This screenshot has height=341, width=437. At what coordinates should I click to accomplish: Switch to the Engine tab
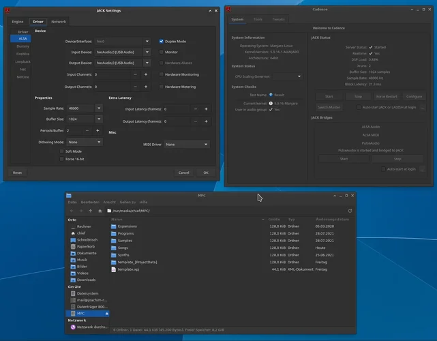click(x=17, y=22)
